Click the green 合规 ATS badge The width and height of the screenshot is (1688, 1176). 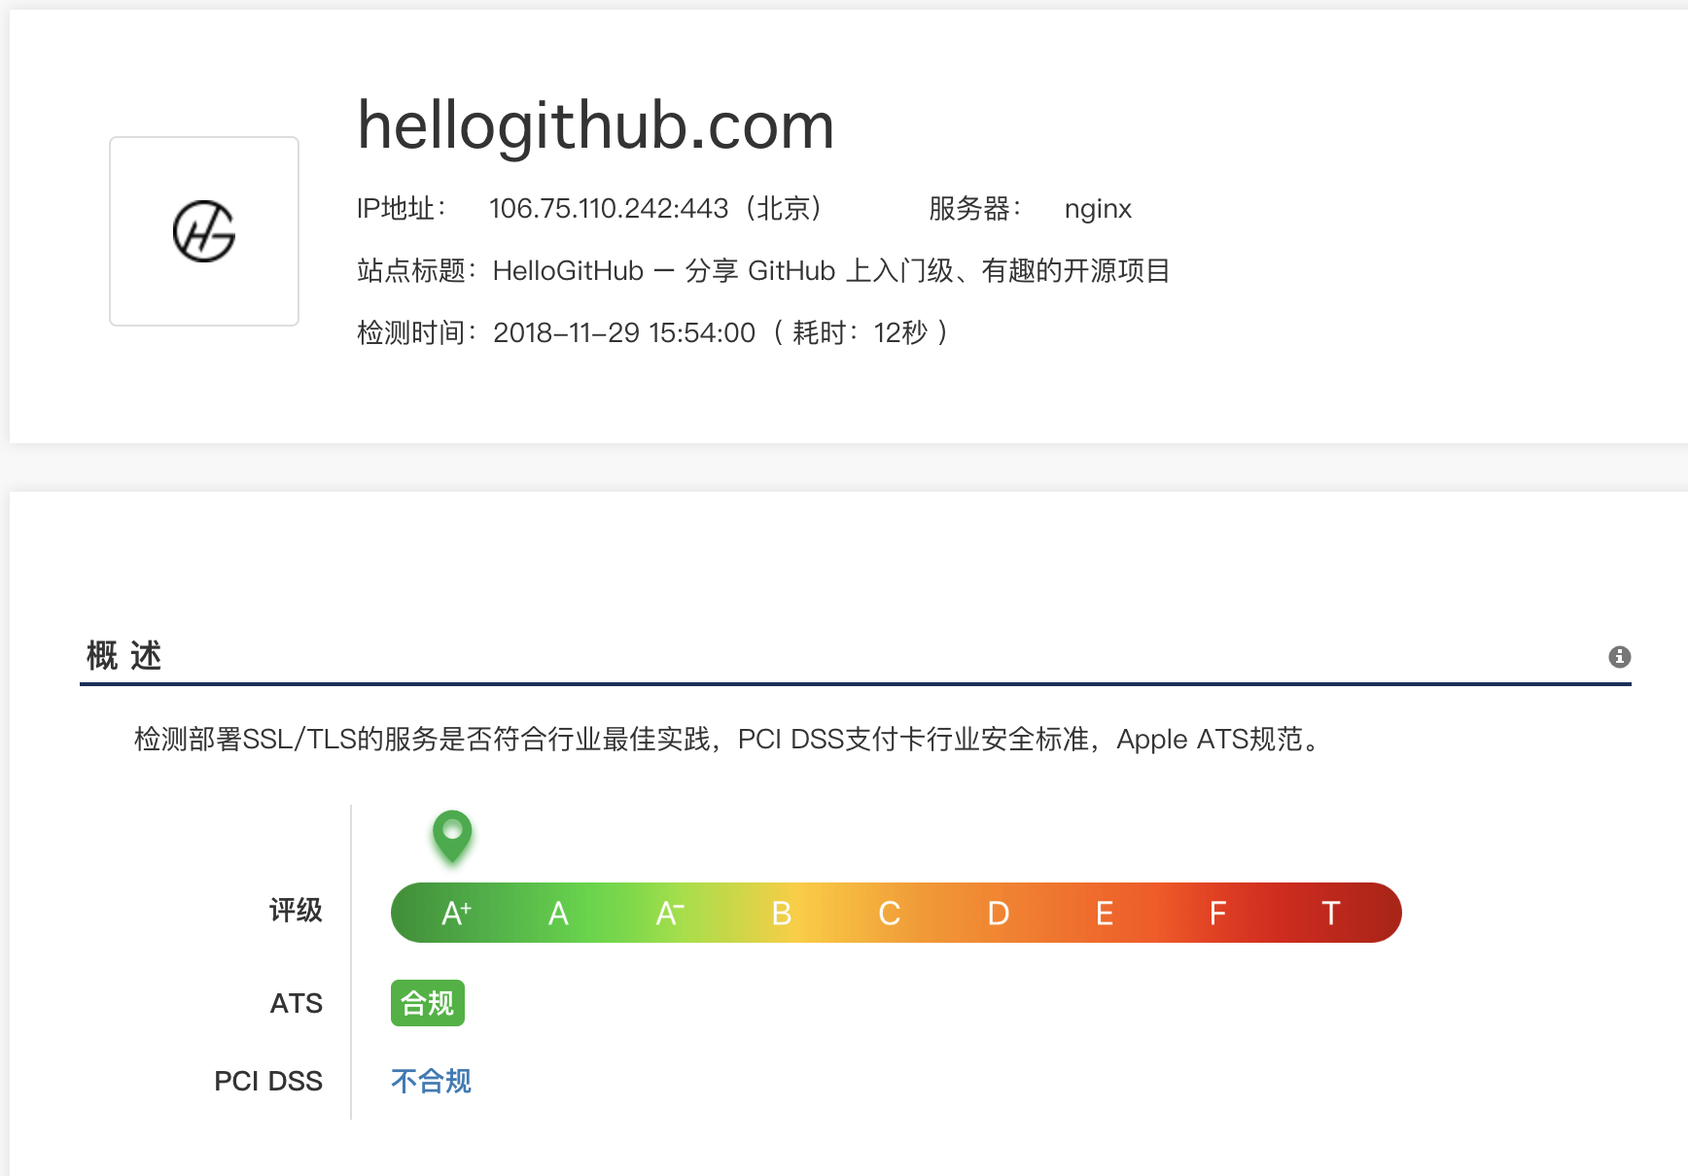pos(428,1003)
